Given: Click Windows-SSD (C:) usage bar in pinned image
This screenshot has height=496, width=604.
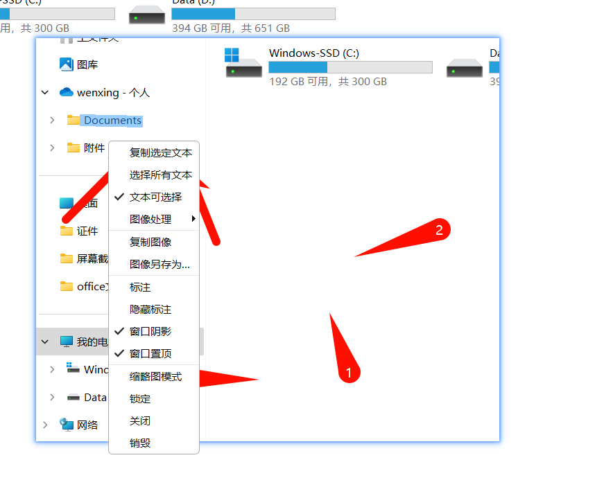Looking at the screenshot, I should 350,67.
